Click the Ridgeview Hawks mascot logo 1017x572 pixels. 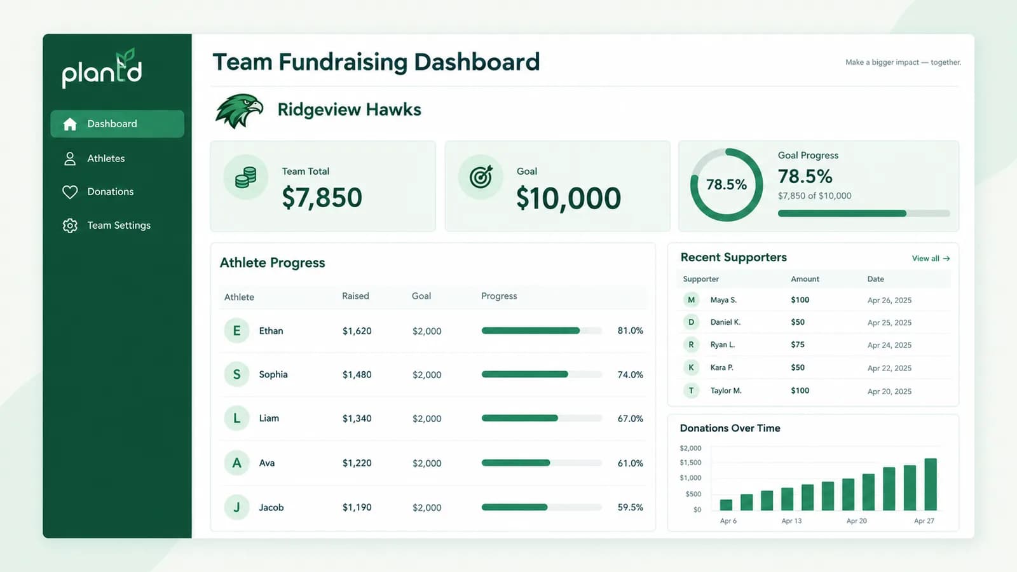(239, 111)
